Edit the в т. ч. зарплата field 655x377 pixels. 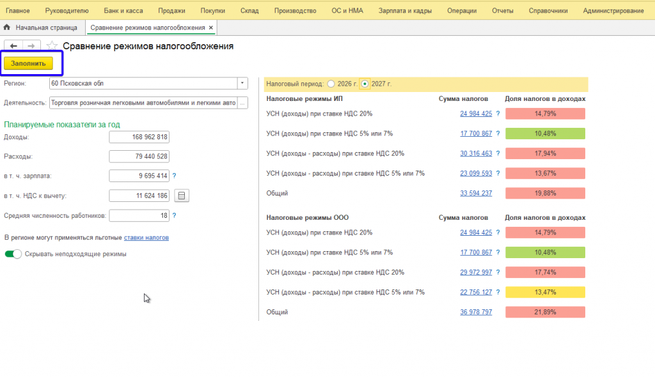139,176
